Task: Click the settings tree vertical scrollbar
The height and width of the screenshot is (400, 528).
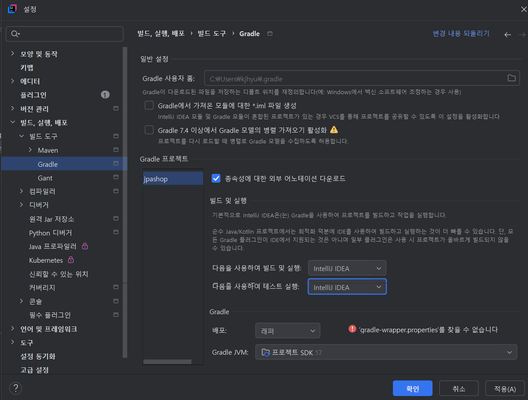Action: [125, 202]
